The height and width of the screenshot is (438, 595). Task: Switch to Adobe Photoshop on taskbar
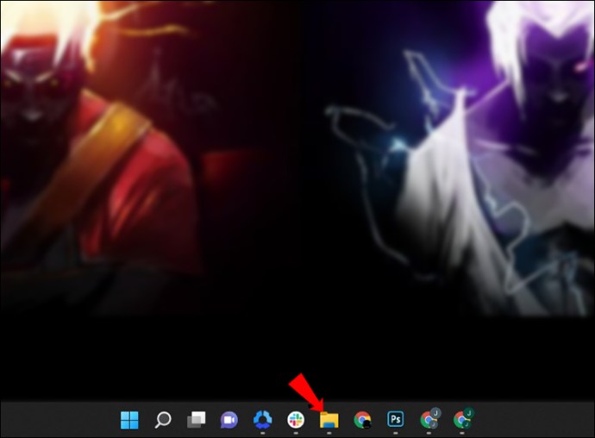pyautogui.click(x=396, y=419)
